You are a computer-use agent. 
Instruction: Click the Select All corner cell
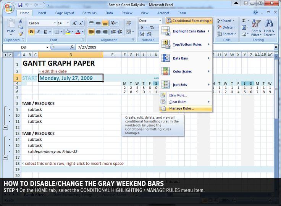click(18, 55)
